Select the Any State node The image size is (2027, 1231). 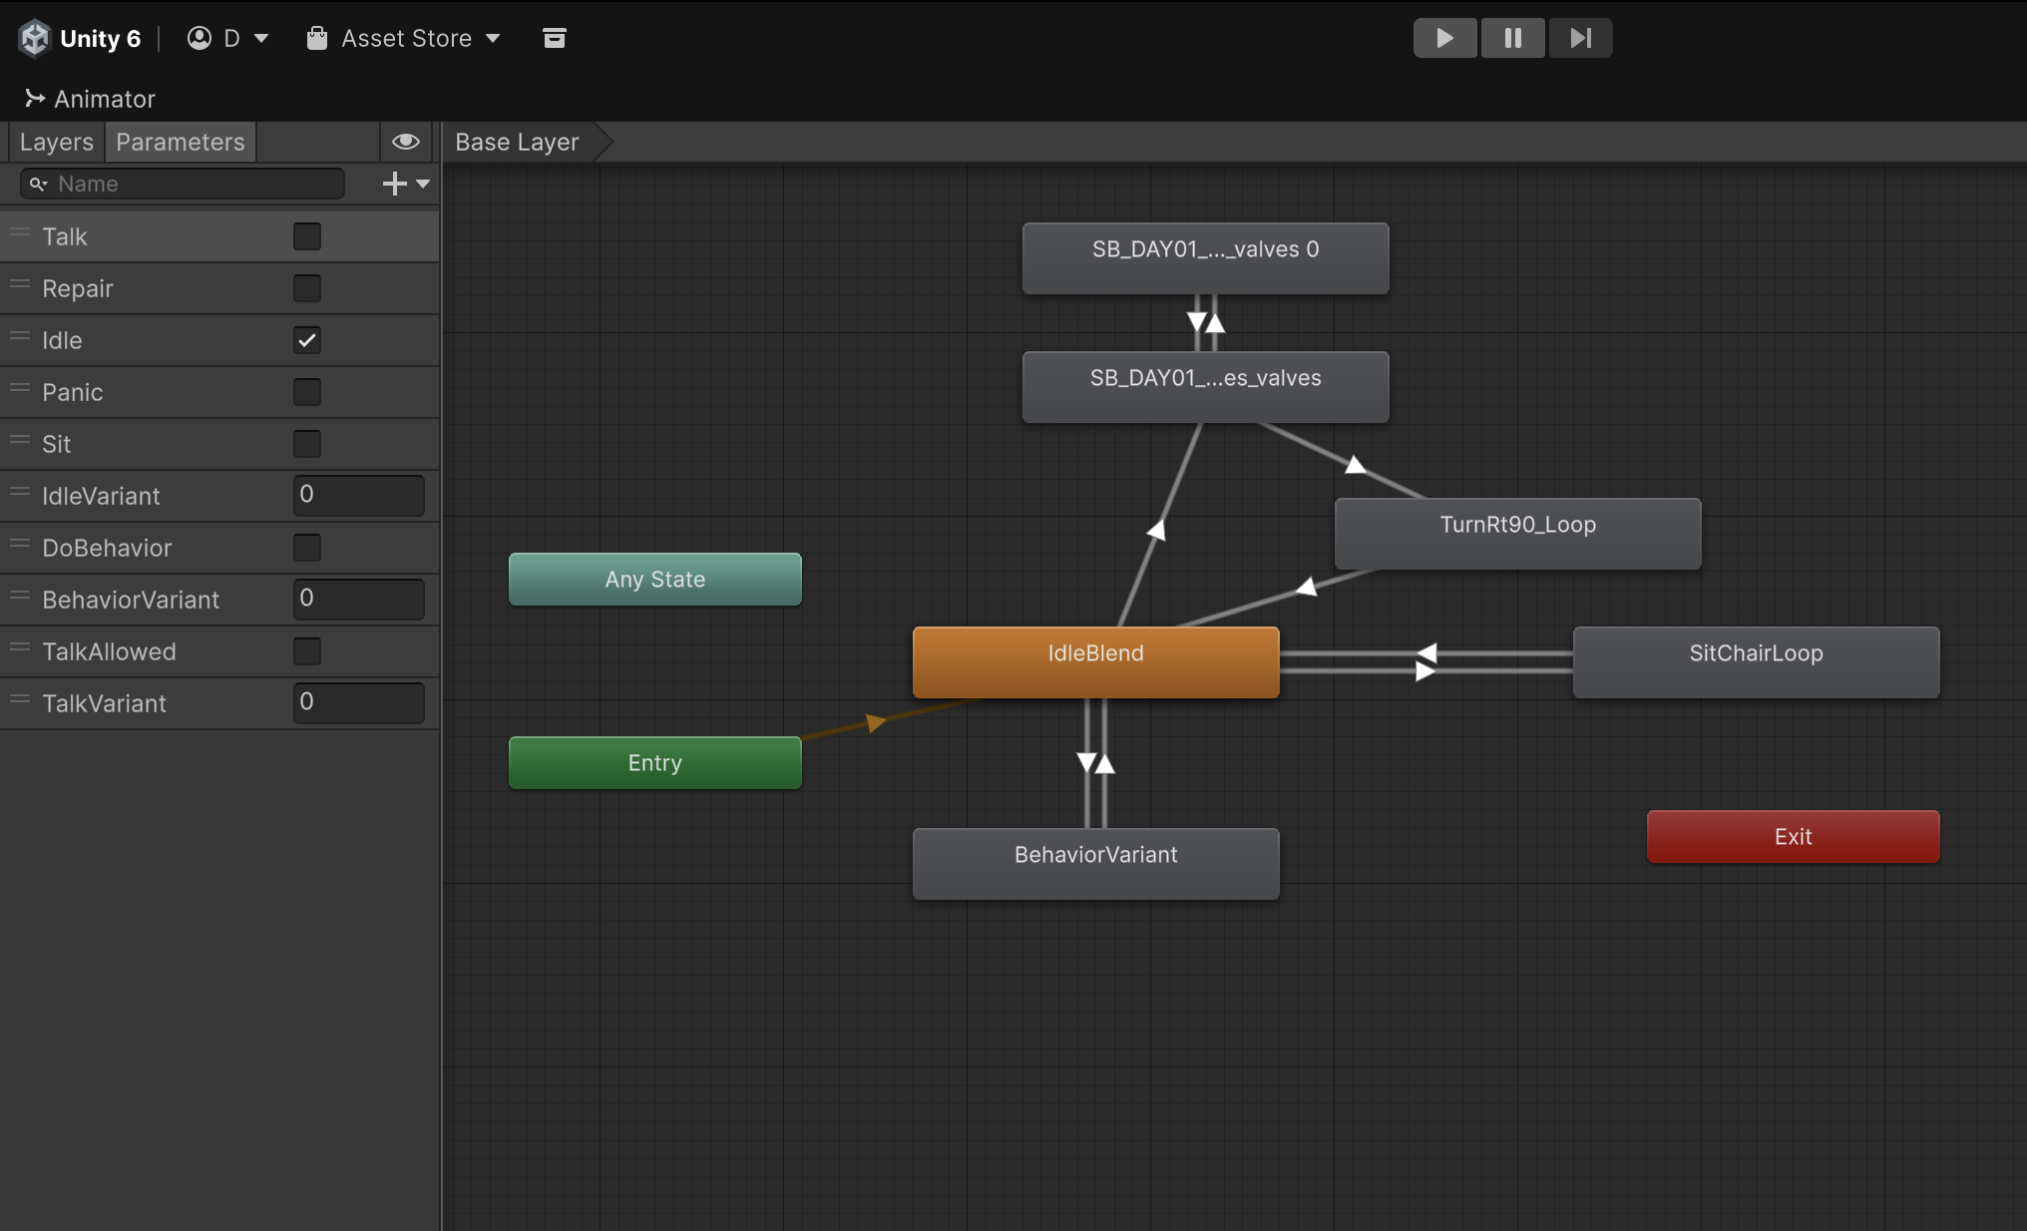655,579
